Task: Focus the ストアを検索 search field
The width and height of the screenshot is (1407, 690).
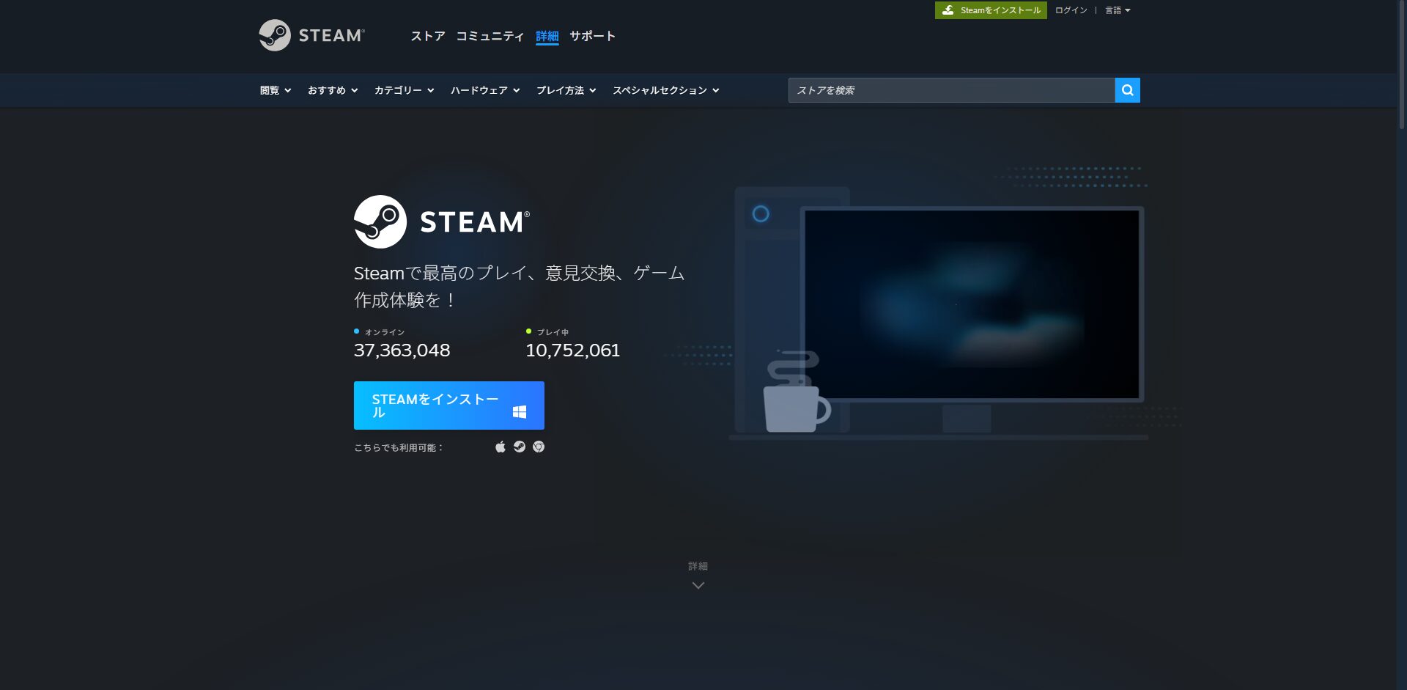Action: click(x=951, y=90)
